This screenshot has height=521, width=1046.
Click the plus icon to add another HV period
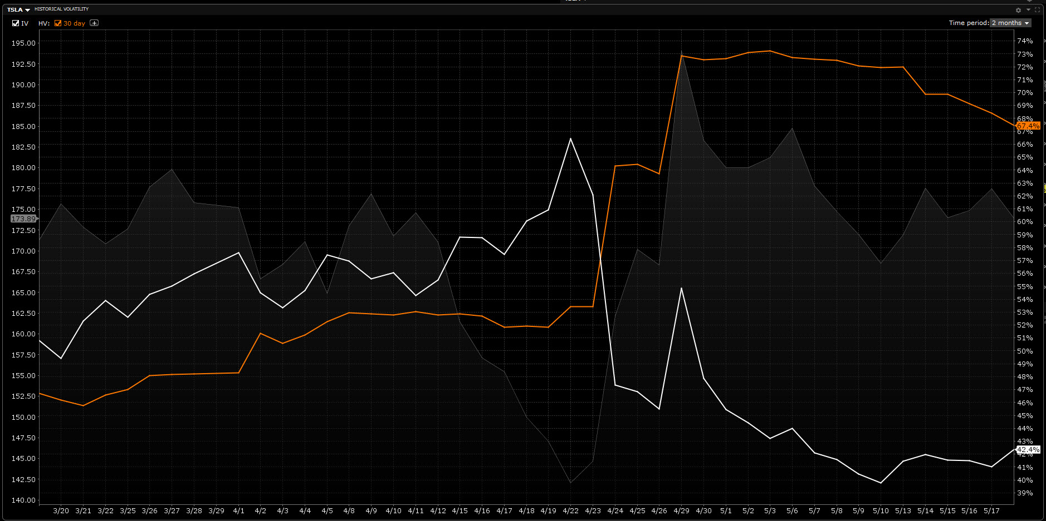pos(94,23)
